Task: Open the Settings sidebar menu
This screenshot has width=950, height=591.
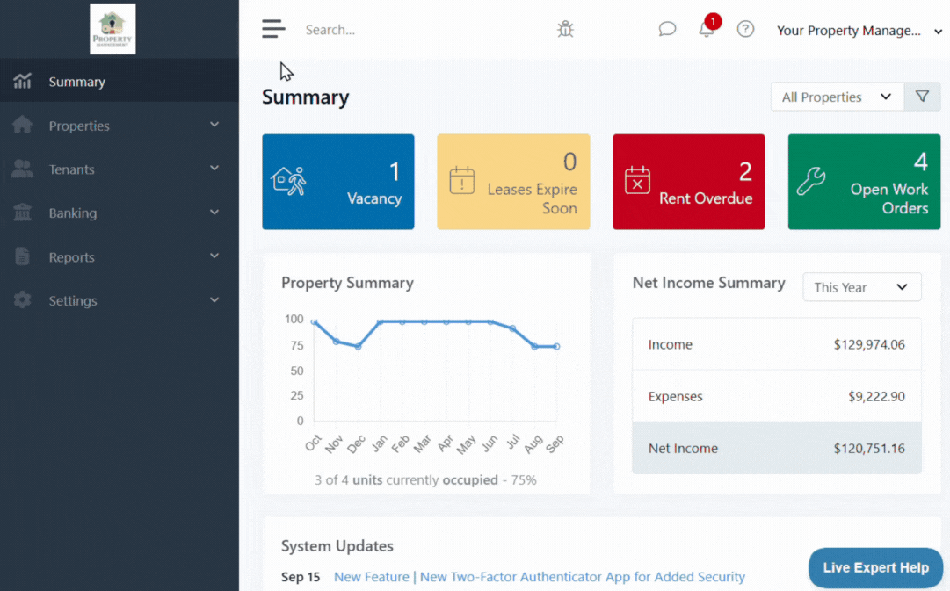Action: (119, 300)
